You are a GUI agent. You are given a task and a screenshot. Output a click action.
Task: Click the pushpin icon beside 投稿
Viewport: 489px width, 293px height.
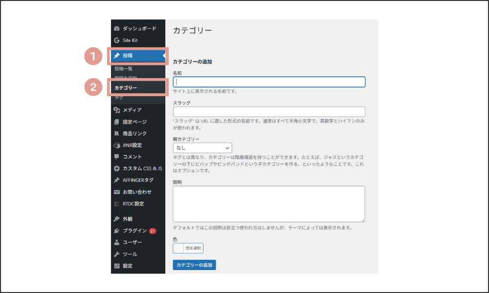[117, 55]
